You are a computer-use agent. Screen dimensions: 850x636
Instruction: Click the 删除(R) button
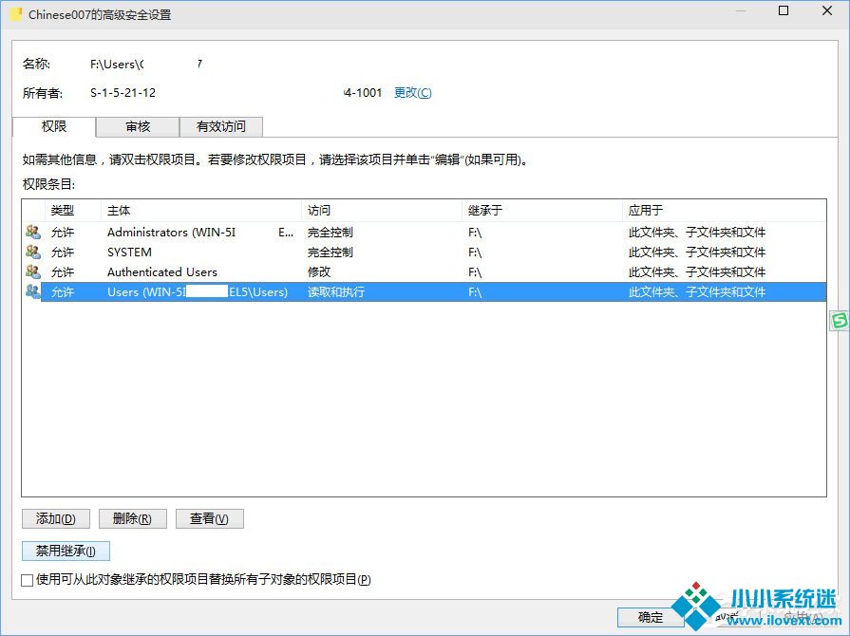133,519
